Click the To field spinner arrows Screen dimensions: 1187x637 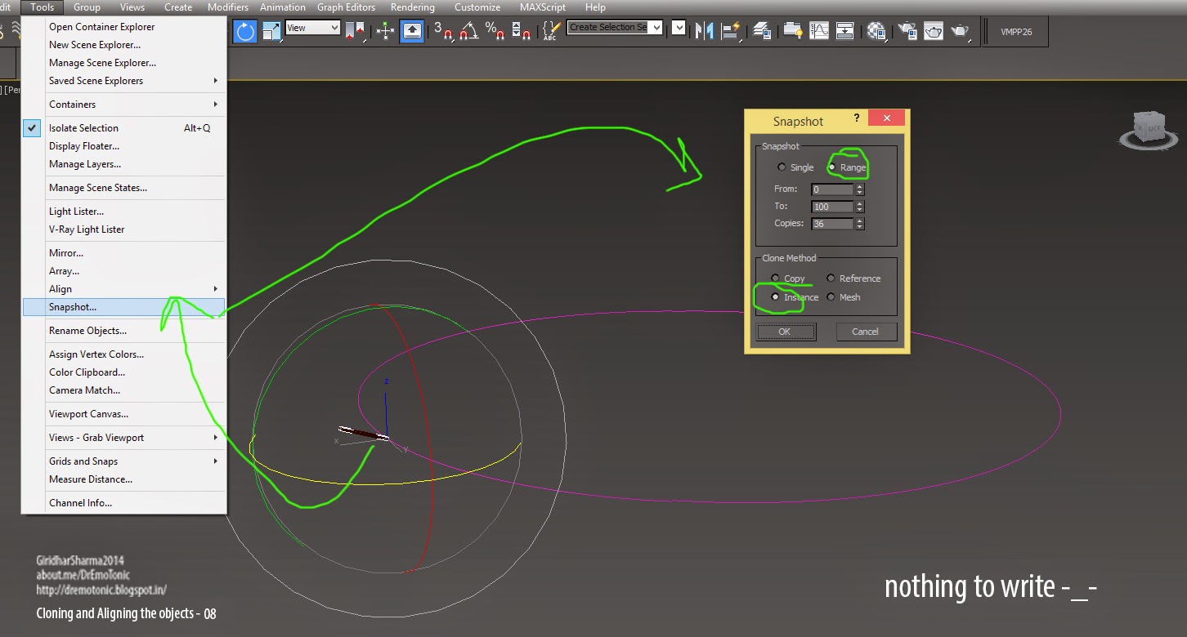click(860, 207)
